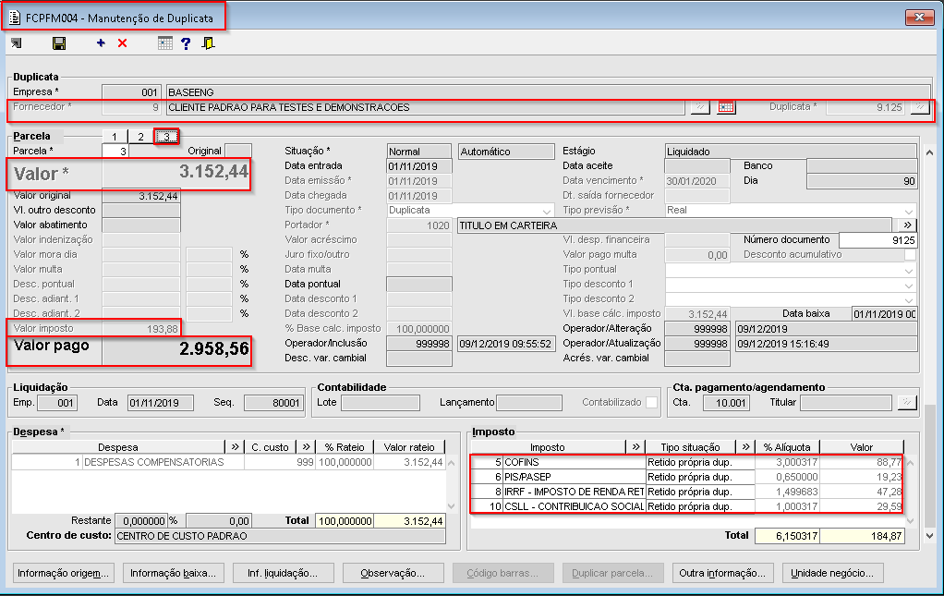Click the Imposto grid scroll up arrow
The width and height of the screenshot is (944, 596).
point(910,462)
